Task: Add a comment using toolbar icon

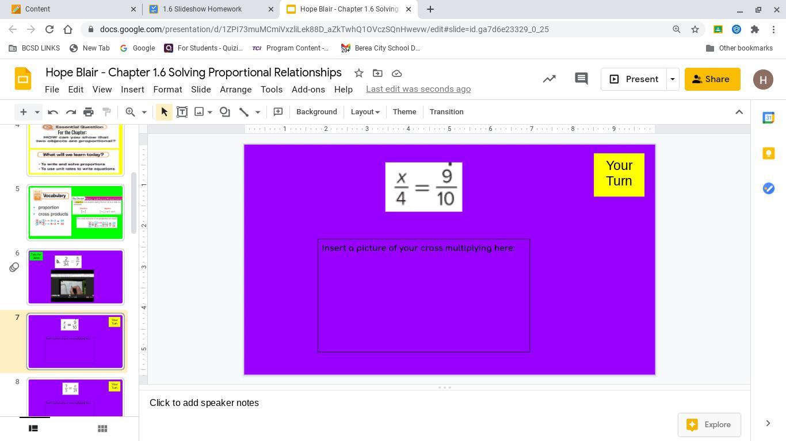Action: 278,112
